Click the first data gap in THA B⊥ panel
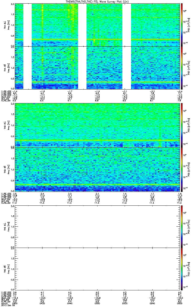This screenshot has width=192, height=307. (27, 25)
